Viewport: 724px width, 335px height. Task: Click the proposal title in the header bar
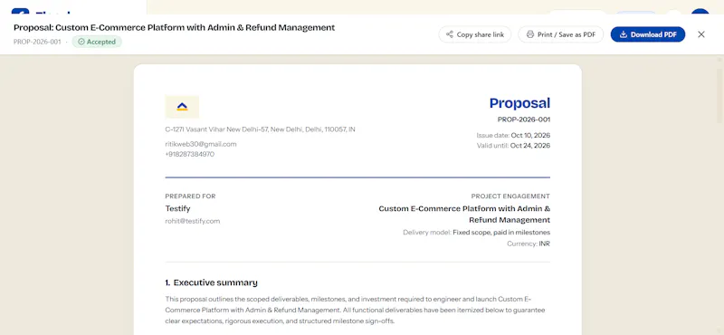point(174,27)
